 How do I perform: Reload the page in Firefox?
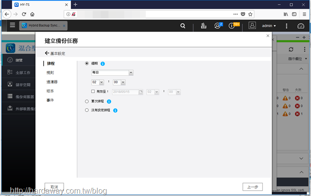[24, 14]
